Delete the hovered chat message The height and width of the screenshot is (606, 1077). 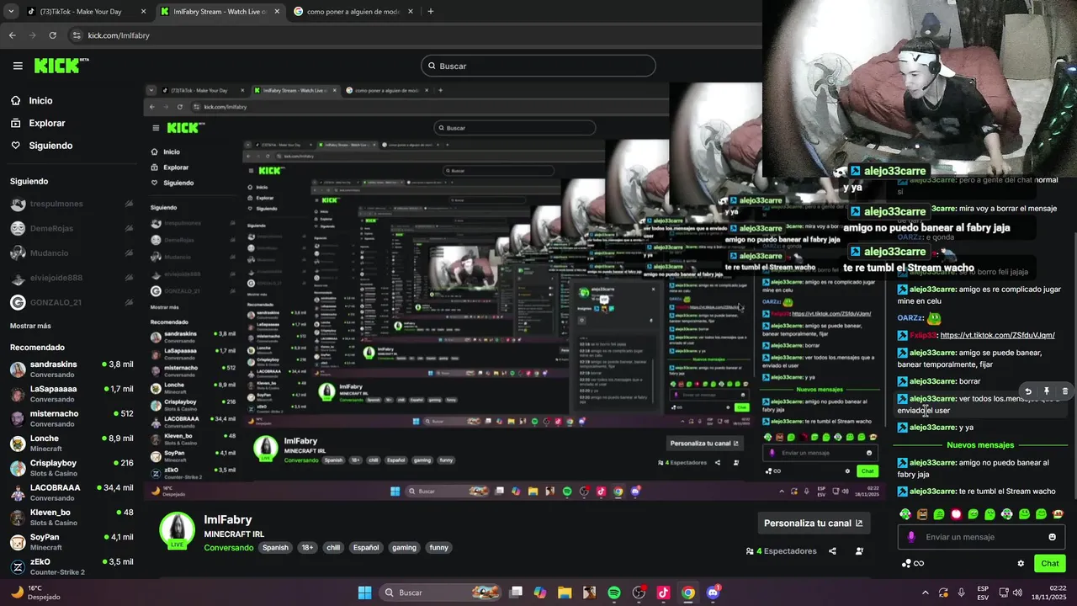(1064, 391)
